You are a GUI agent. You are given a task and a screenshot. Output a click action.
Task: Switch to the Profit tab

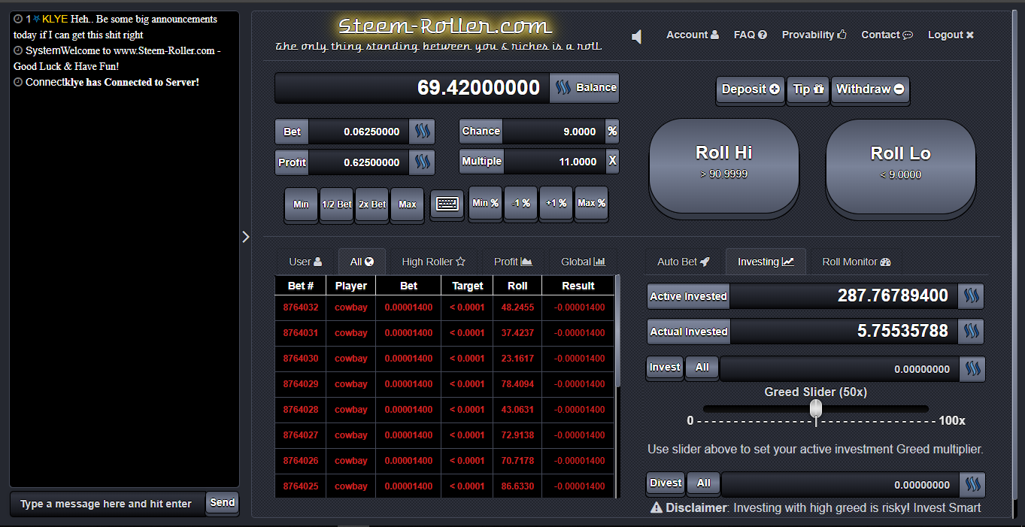click(x=513, y=262)
